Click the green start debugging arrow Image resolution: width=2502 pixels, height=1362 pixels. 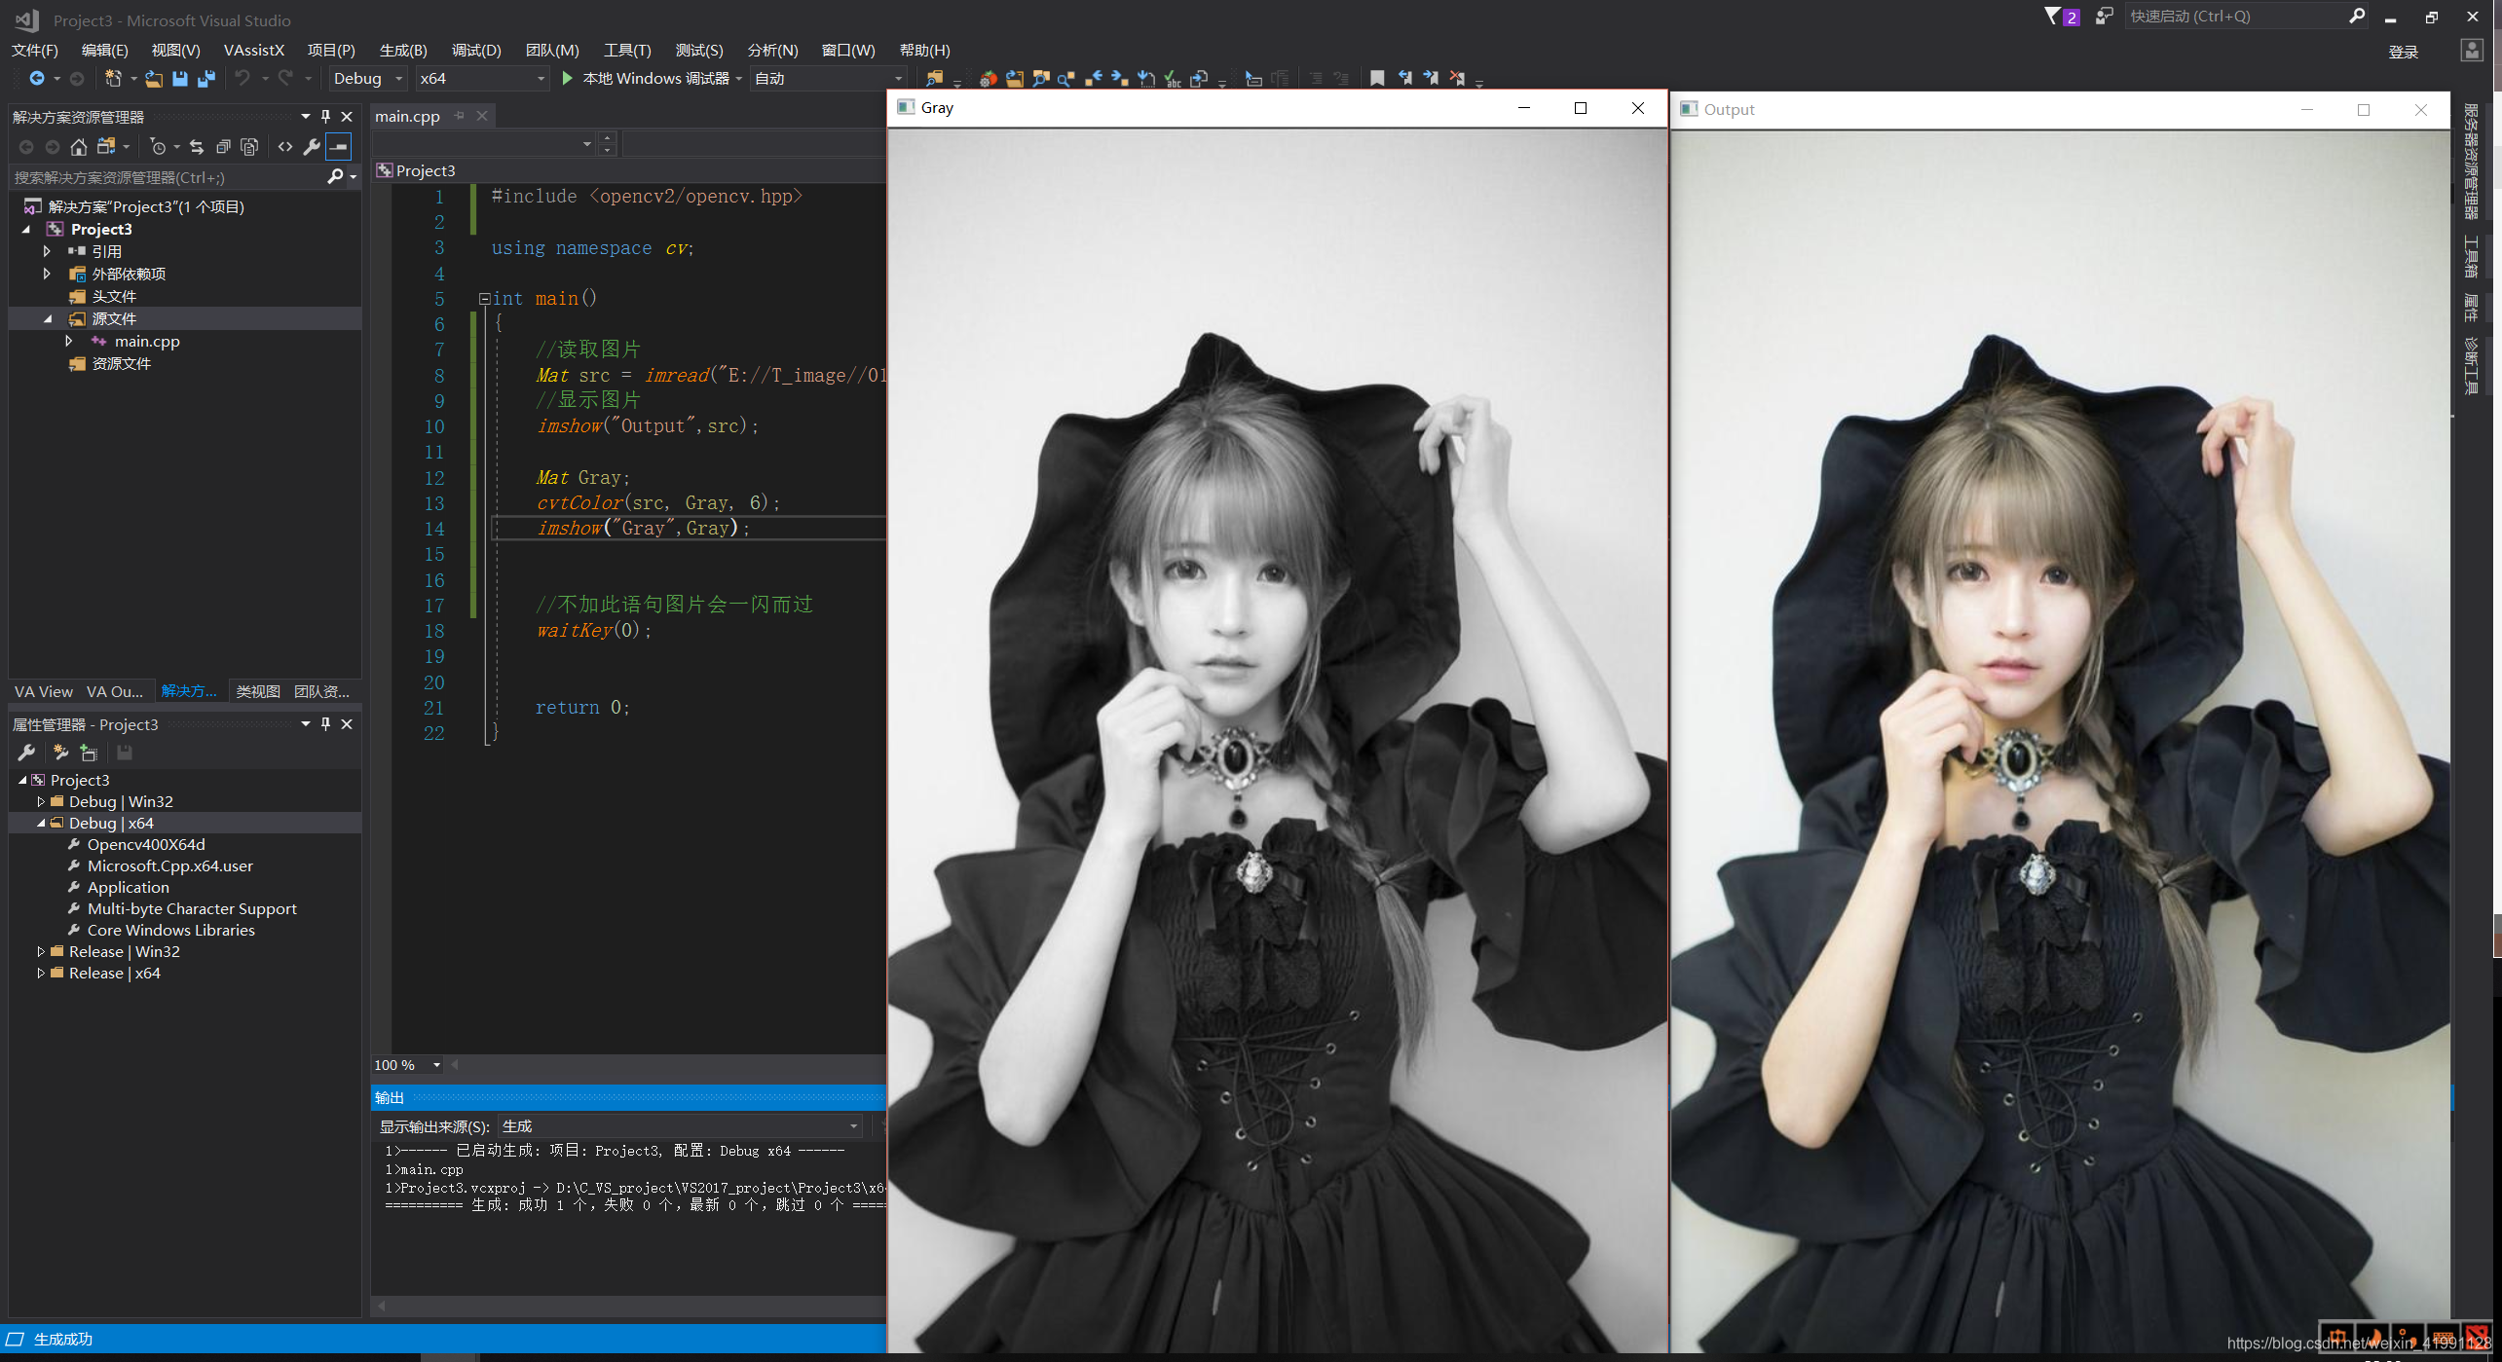[568, 79]
